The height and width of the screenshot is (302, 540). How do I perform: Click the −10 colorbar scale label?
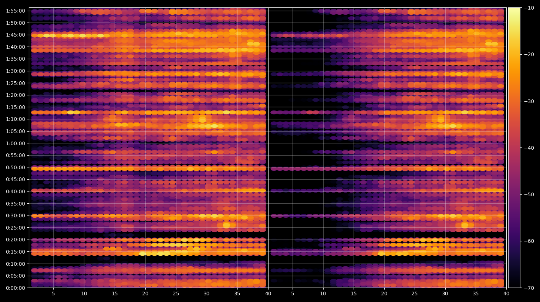[529, 8]
